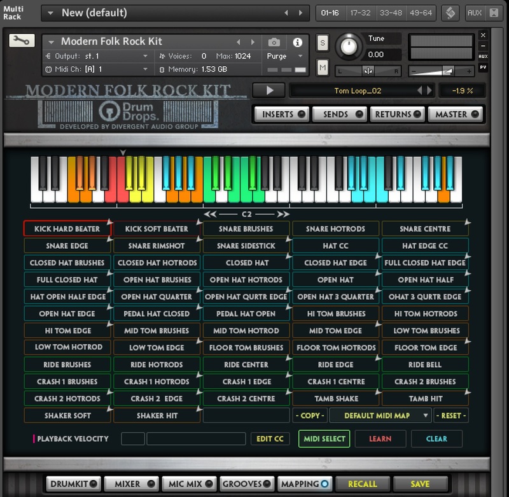Enable MIDI Select mode
Screen dimensions: 509x497
pos(324,438)
